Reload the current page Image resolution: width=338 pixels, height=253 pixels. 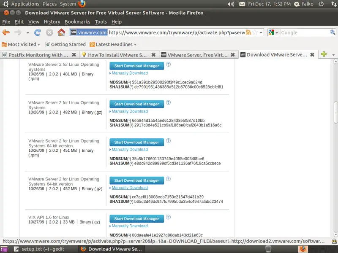click(x=37, y=32)
